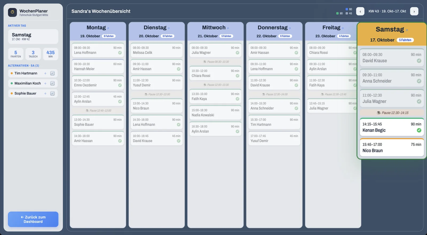Viewport: 427px width, 235px height.
Task: Go to next week arrow
Action: (x=414, y=11)
